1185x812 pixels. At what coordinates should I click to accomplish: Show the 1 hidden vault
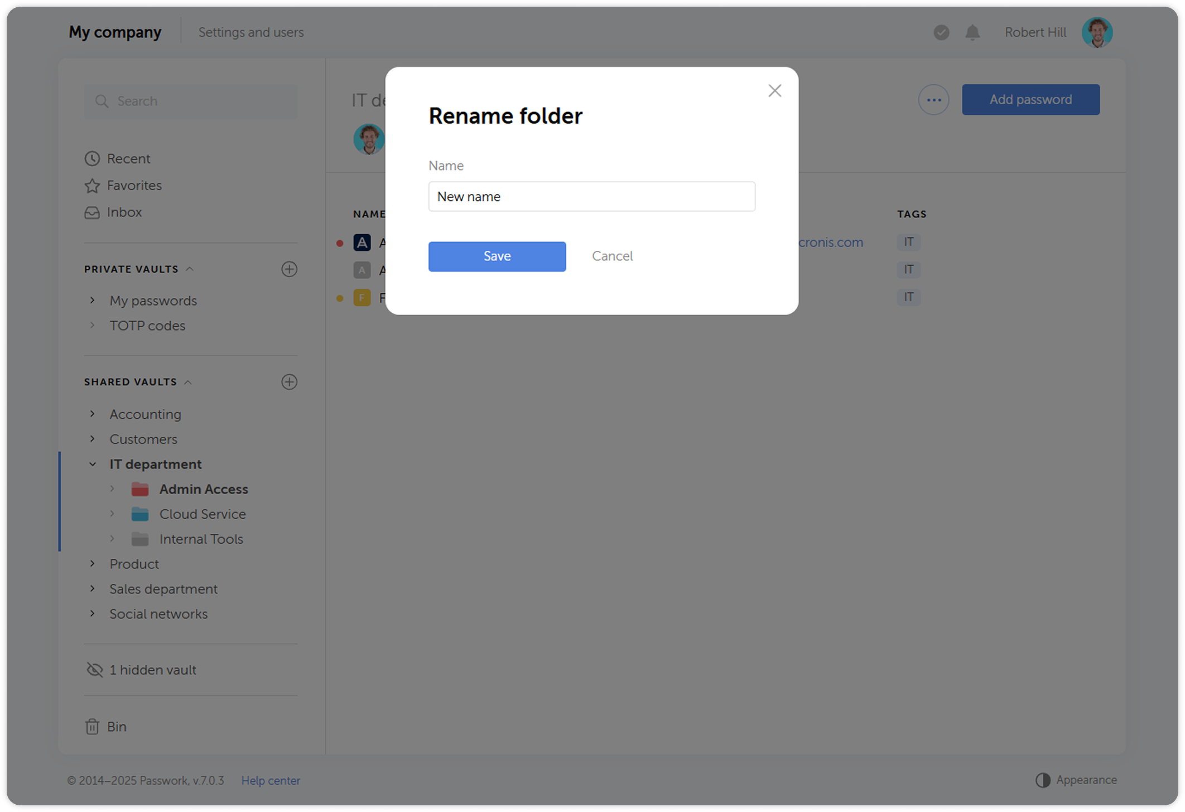[x=152, y=669]
